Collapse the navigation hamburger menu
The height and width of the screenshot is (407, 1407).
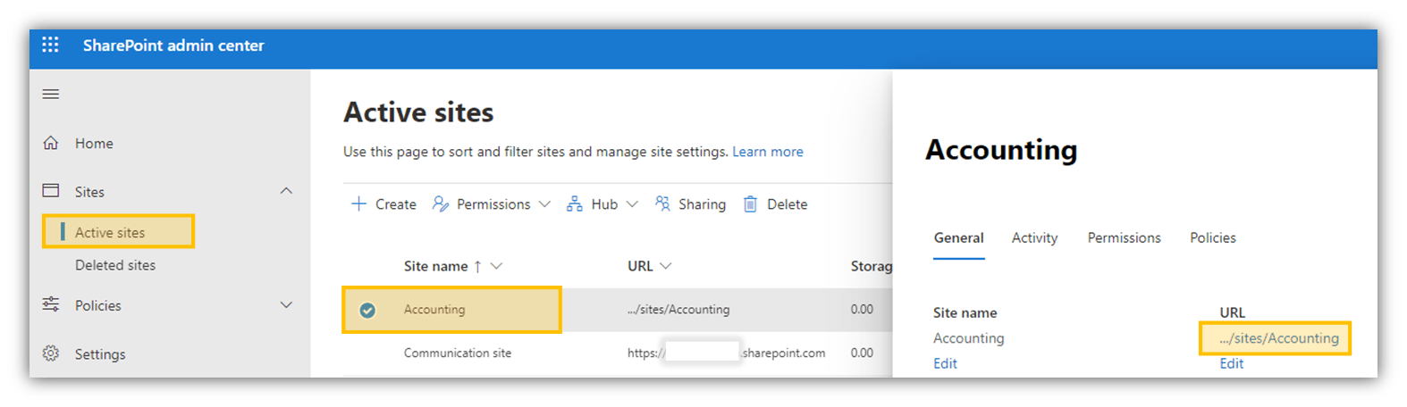tap(51, 94)
